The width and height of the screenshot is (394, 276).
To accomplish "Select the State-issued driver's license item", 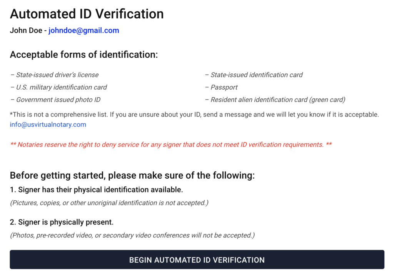I will pyautogui.click(x=57, y=75).
